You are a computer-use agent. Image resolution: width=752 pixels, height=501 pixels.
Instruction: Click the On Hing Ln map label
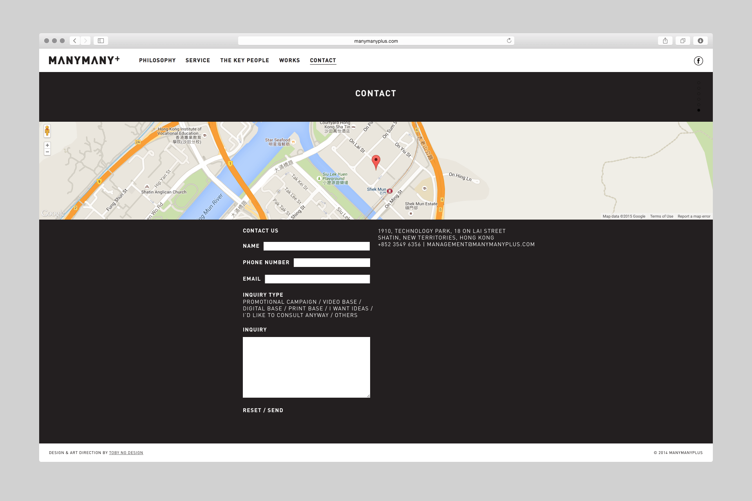[x=460, y=177]
